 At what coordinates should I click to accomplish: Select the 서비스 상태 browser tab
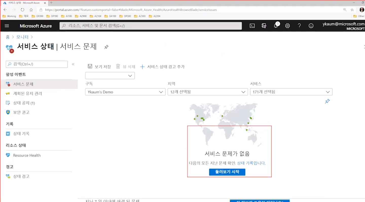click(x=24, y=3)
